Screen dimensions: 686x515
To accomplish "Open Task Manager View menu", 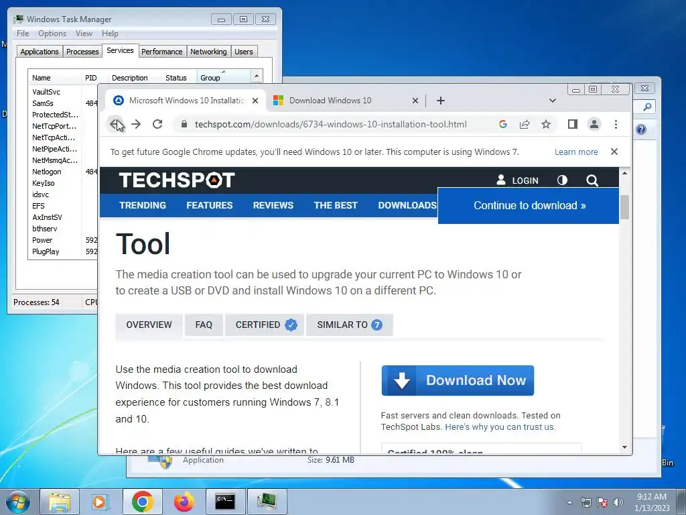I will click(84, 34).
